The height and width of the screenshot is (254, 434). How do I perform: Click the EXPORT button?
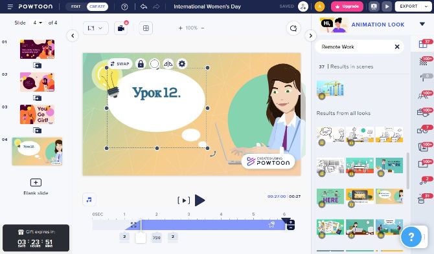click(x=408, y=6)
